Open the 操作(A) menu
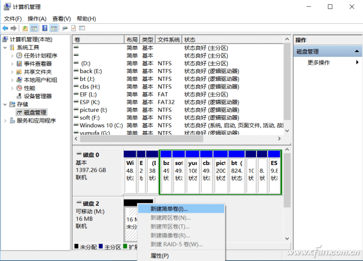Screen dimensions: 363x261 pos(37,19)
